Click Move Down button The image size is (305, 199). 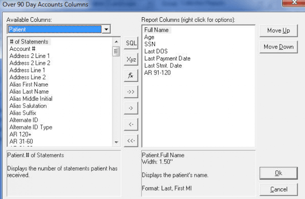click(279, 47)
